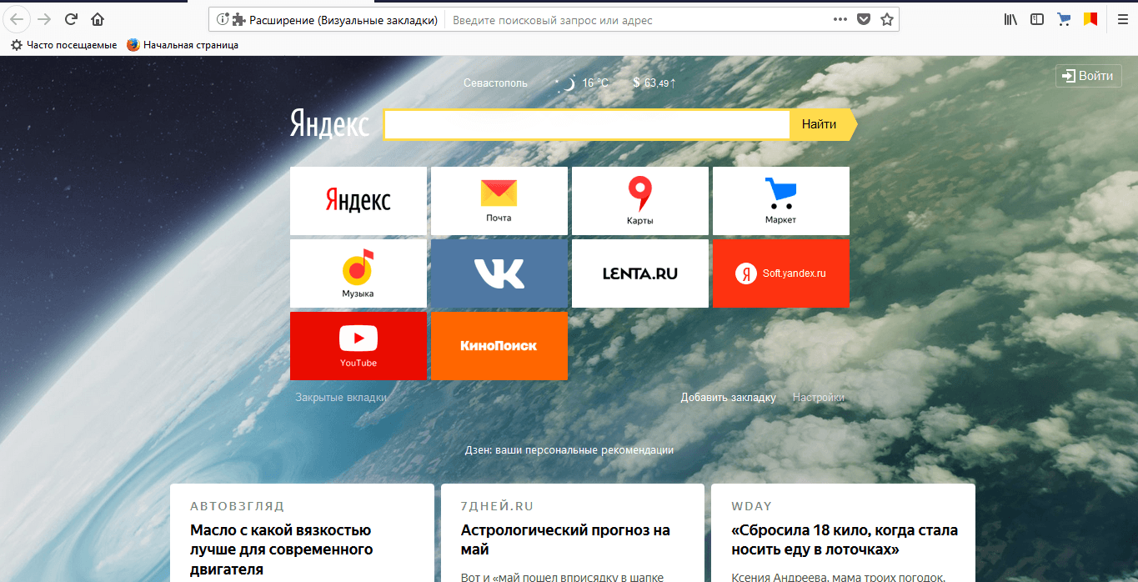Open the Soft.yandex.ru tile
Screen dimensions: 1138x582
point(781,273)
